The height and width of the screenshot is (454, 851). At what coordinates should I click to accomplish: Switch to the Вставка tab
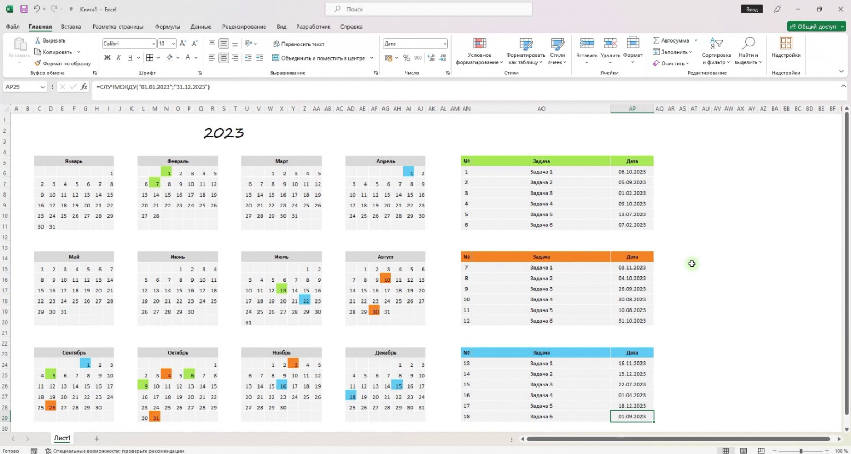tap(71, 27)
